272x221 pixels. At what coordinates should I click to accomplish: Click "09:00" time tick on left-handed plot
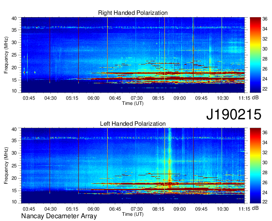pos(180,209)
